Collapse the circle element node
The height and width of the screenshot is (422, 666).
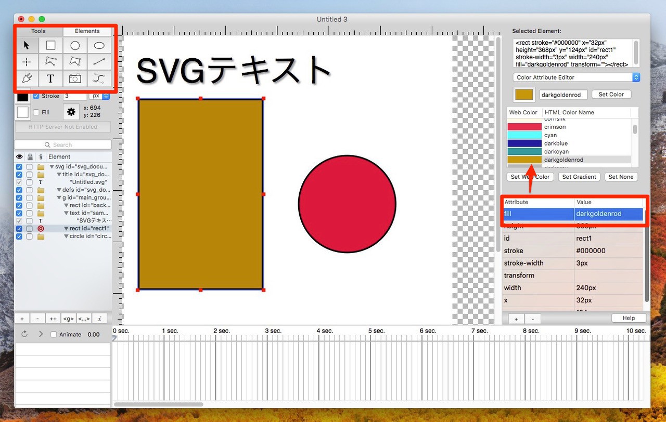click(x=66, y=236)
